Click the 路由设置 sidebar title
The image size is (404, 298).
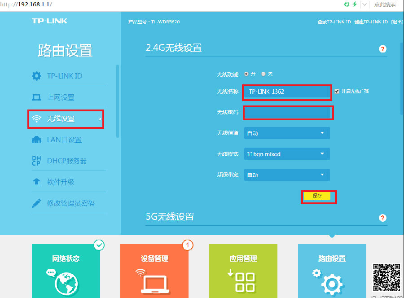(x=65, y=50)
